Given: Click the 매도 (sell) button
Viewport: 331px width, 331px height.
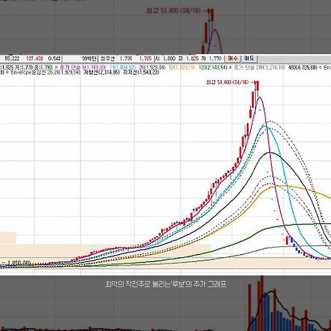Looking at the screenshot, I should coord(249,58).
